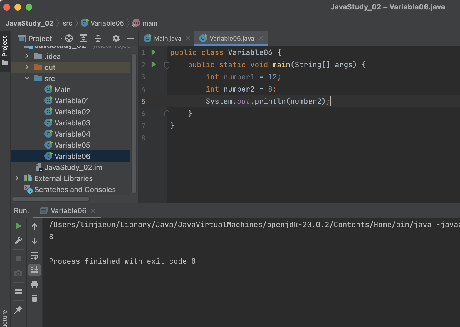Screen dimensions: 460x327
Task: Open run configuration settings via wrench icon
Action: pyautogui.click(x=18, y=240)
